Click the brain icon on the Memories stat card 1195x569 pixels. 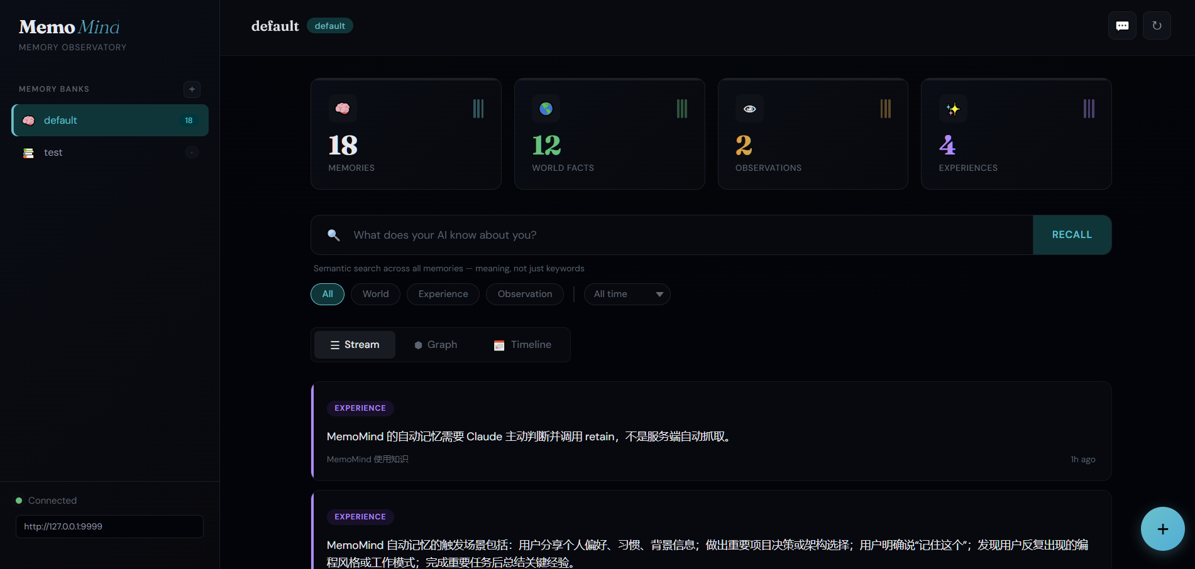(x=342, y=108)
